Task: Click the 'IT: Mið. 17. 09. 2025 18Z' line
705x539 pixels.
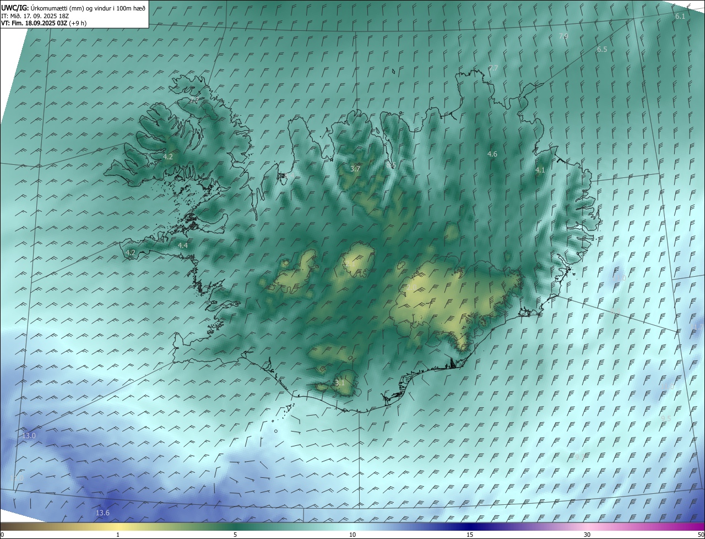Action: coord(36,15)
